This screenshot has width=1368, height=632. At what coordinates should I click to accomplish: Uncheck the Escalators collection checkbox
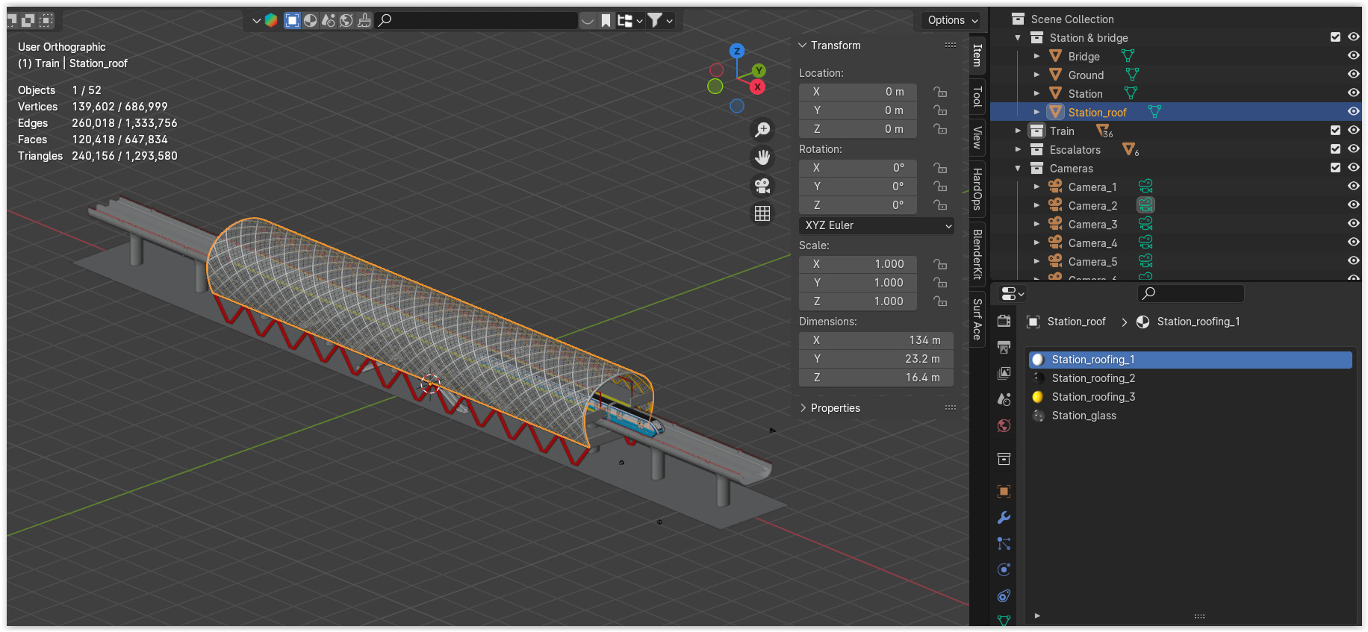click(1335, 149)
